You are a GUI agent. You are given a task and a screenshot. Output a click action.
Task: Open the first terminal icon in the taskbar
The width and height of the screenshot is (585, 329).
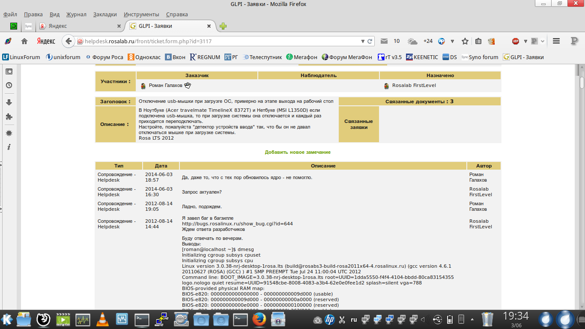click(x=142, y=320)
